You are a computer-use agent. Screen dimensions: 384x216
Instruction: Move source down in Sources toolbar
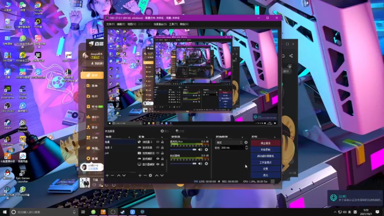click(162, 175)
